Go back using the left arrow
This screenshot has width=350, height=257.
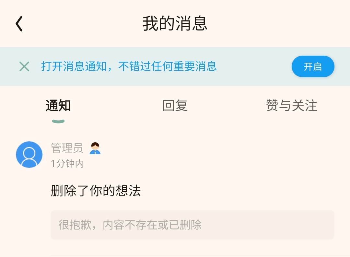(x=19, y=23)
